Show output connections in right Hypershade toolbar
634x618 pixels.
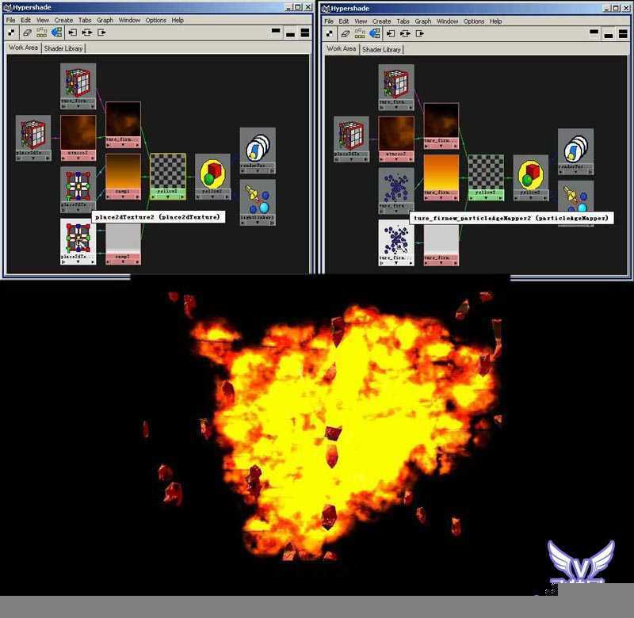pos(420,34)
